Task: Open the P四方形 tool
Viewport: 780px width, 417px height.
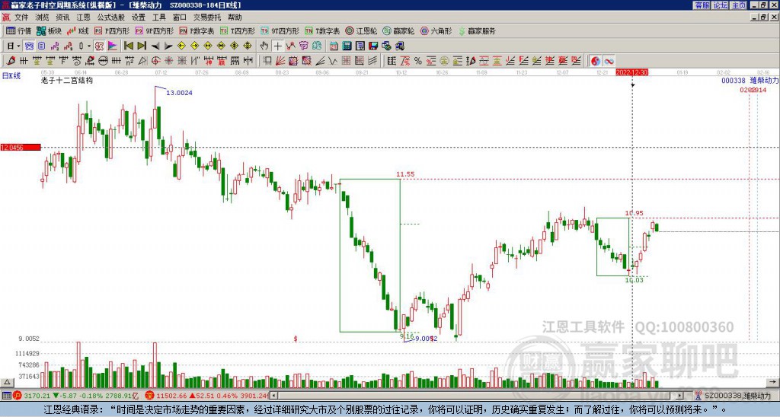Action: coord(112,30)
